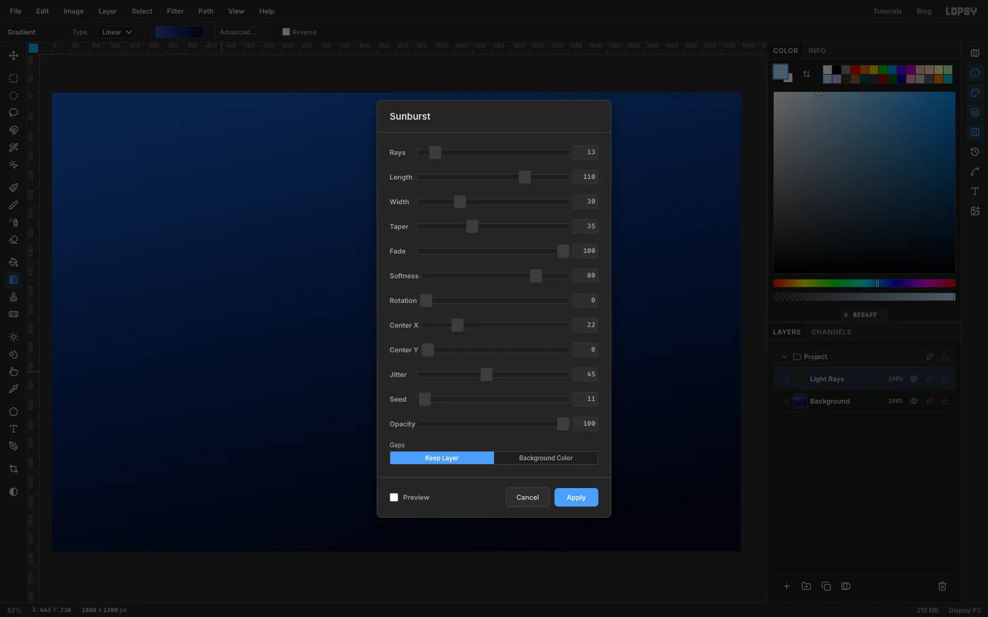This screenshot has height=617, width=988.
Task: Select the Move tool in the left toolbar
Action: coord(14,56)
